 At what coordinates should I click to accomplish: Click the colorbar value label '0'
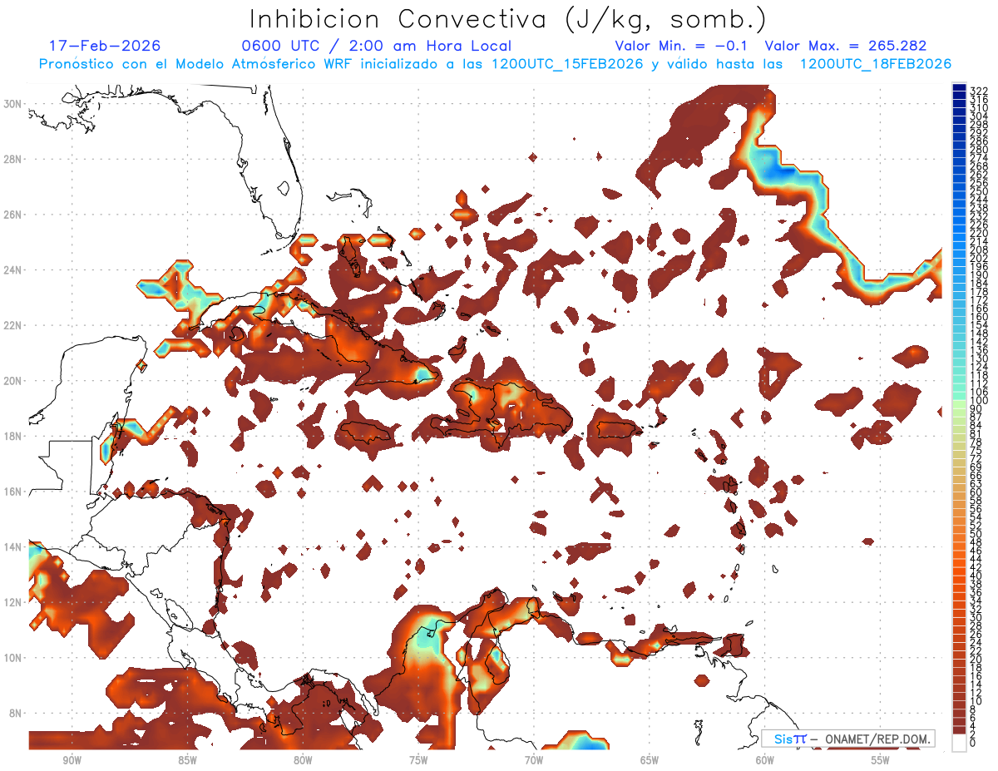coord(973,743)
